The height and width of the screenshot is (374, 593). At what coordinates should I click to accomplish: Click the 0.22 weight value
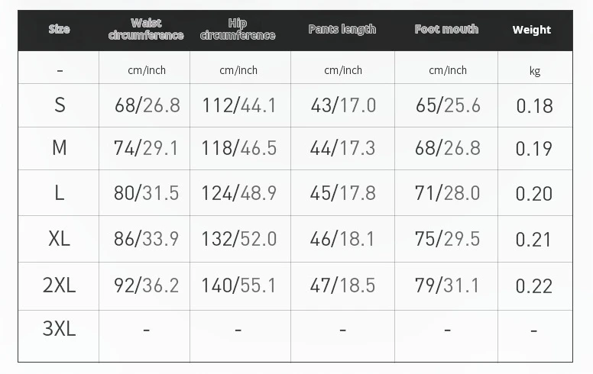pyautogui.click(x=534, y=286)
